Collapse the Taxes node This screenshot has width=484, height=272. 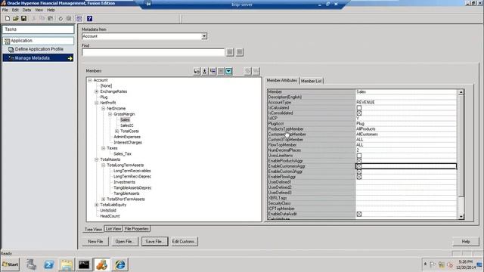[104, 148]
